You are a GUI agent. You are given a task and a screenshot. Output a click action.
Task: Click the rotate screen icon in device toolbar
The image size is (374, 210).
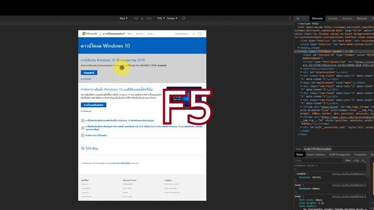(x=183, y=18)
